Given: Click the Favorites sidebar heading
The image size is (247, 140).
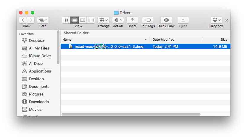Looking at the screenshot, I should 26,34.
